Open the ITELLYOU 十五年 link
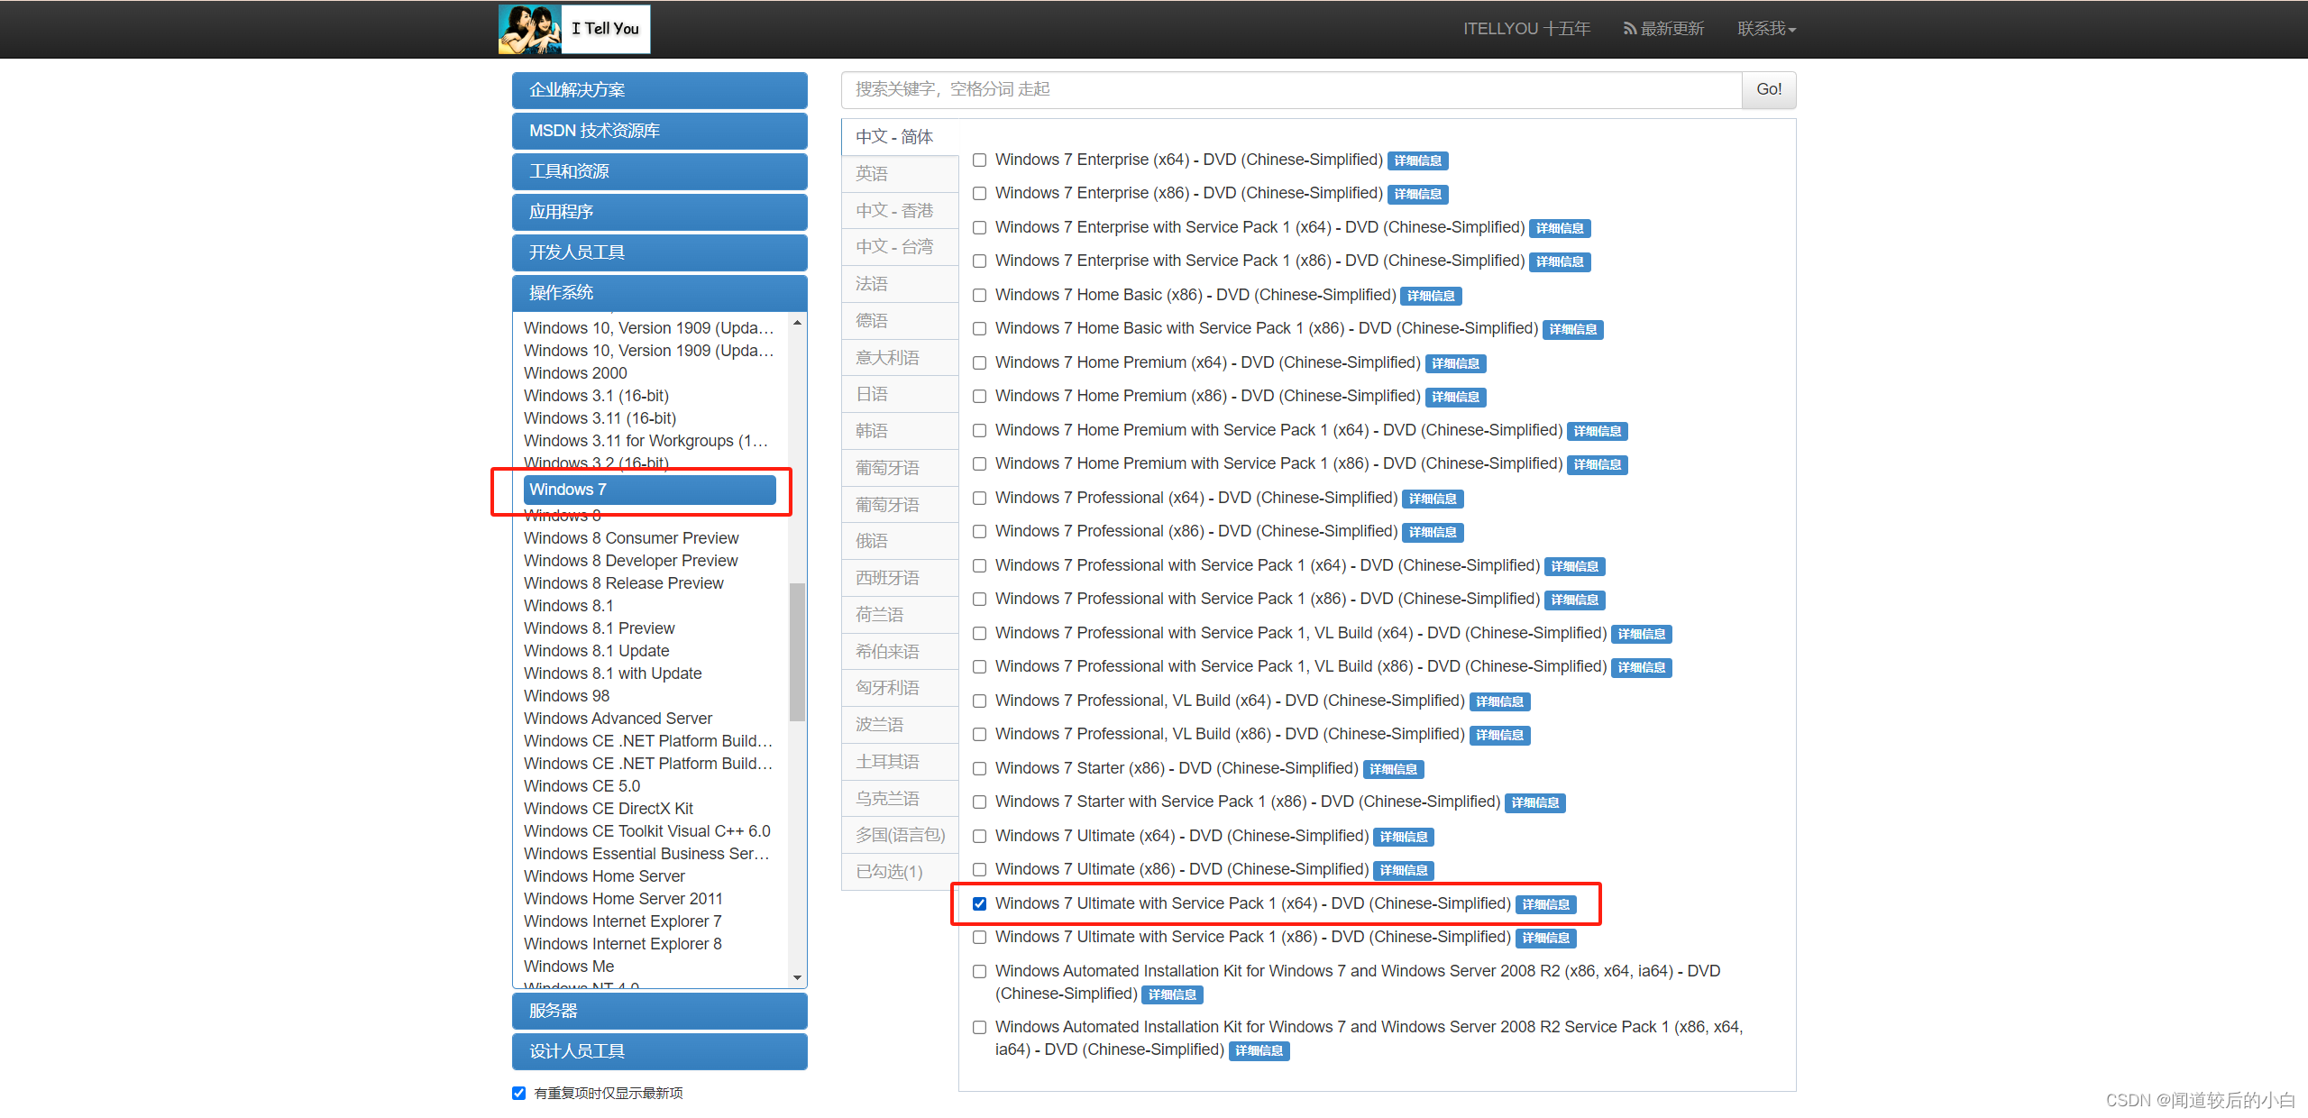Viewport: 2308px width, 1118px height. (1525, 29)
